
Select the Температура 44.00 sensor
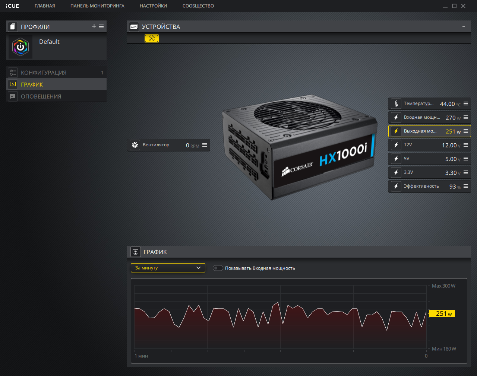point(430,103)
